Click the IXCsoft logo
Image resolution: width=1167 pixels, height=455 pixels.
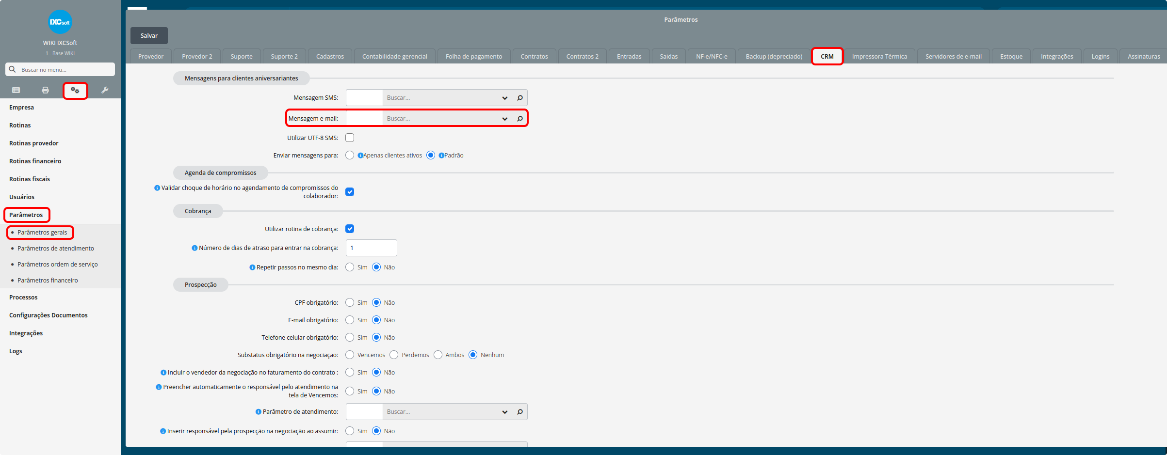60,22
